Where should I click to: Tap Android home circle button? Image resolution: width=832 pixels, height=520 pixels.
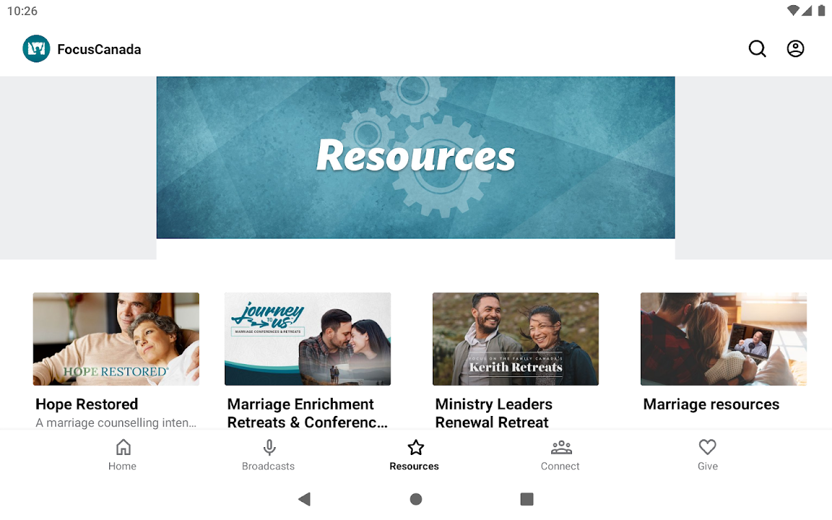pyautogui.click(x=416, y=499)
